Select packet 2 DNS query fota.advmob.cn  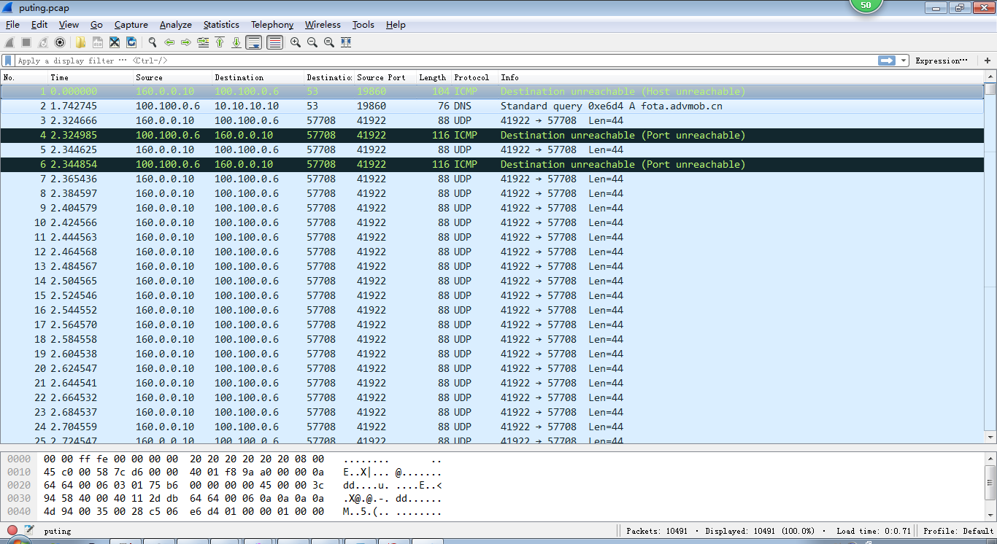491,106
